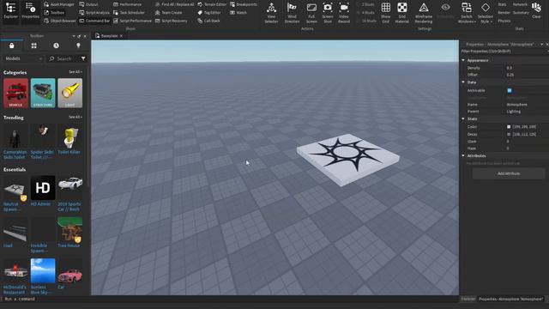Open the Watch window
Image resolution: width=549 pixels, height=309 pixels.
[238, 13]
